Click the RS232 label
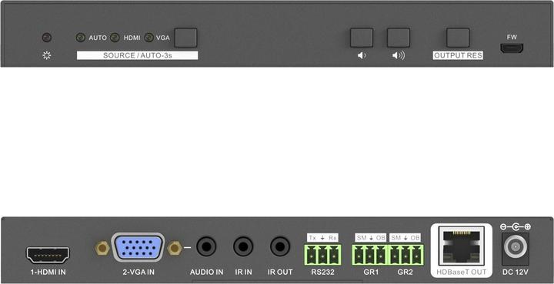 point(322,272)
